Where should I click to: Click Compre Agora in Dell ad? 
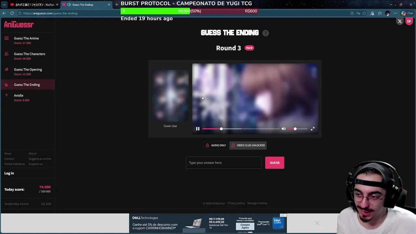pyautogui.click(x=245, y=226)
